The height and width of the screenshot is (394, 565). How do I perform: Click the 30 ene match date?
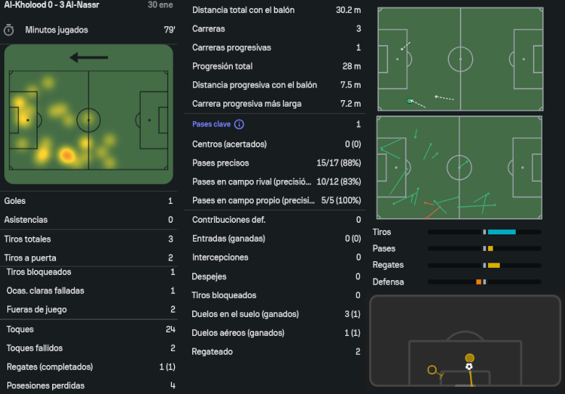160,4
